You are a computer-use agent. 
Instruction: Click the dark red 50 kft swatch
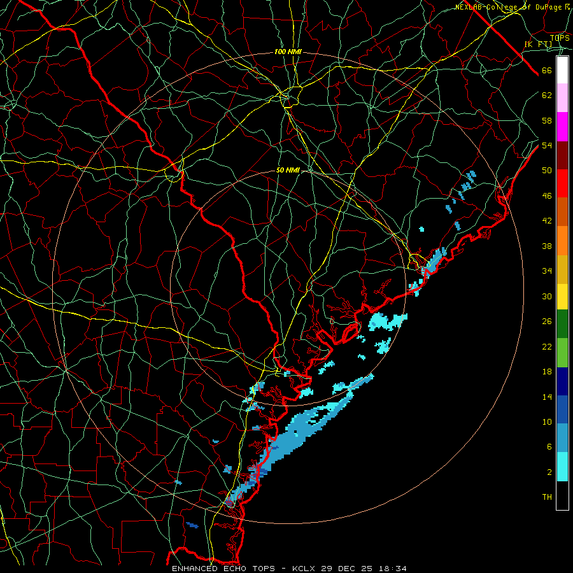pos(562,155)
